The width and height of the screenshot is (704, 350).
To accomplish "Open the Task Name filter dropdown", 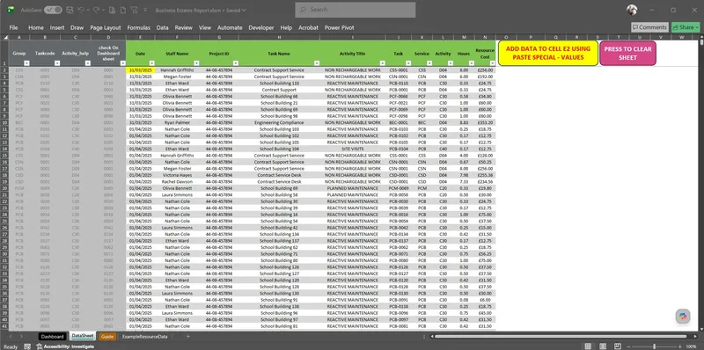I will pos(317,63).
